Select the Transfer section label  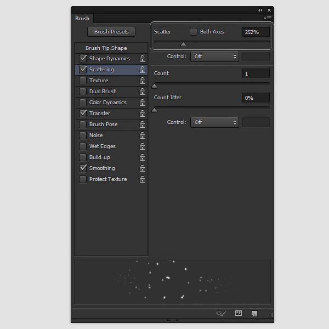pos(100,114)
